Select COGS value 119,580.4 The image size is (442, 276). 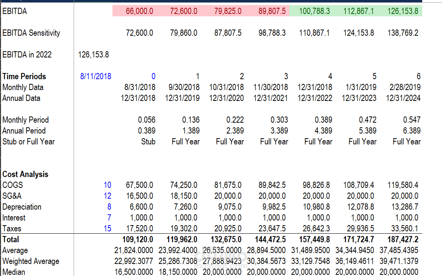click(403, 185)
